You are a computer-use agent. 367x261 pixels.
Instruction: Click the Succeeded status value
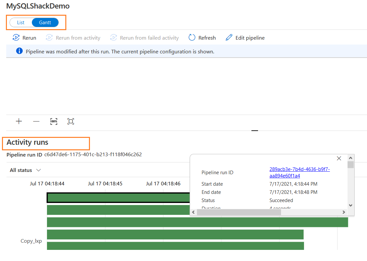click(281, 200)
